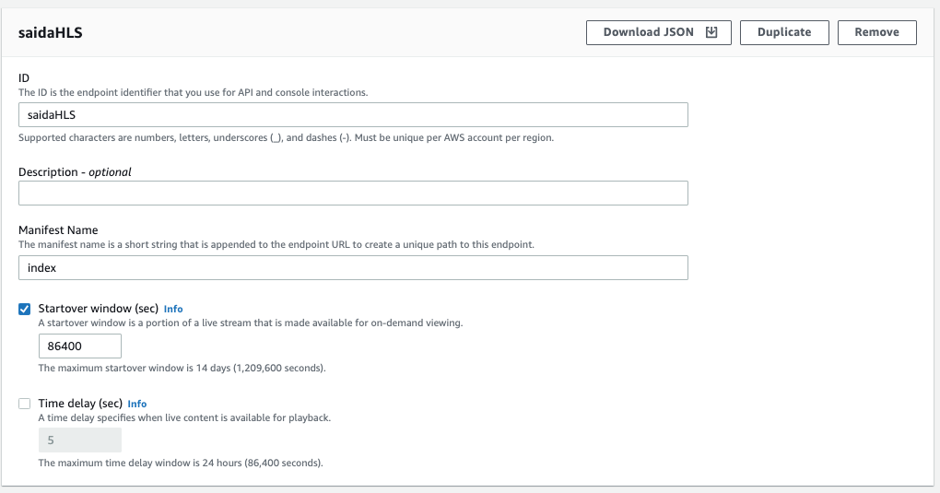This screenshot has height=493, width=940.
Task: Duplicate the saidaHLS endpoint
Action: [x=784, y=32]
